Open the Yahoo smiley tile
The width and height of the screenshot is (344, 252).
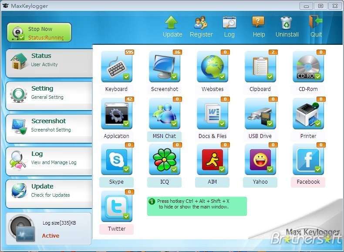[260, 159]
